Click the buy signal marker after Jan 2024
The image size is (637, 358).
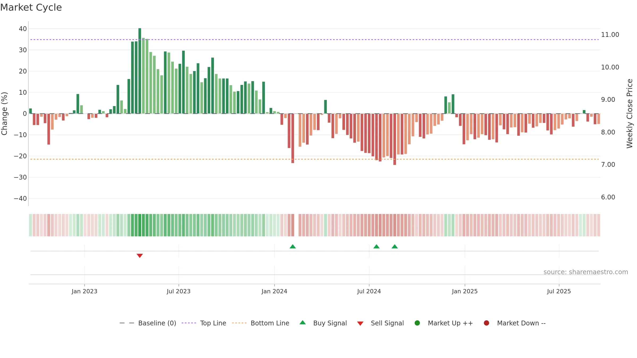pyautogui.click(x=293, y=246)
